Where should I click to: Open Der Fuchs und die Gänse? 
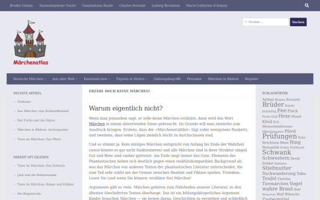coord(36,121)
